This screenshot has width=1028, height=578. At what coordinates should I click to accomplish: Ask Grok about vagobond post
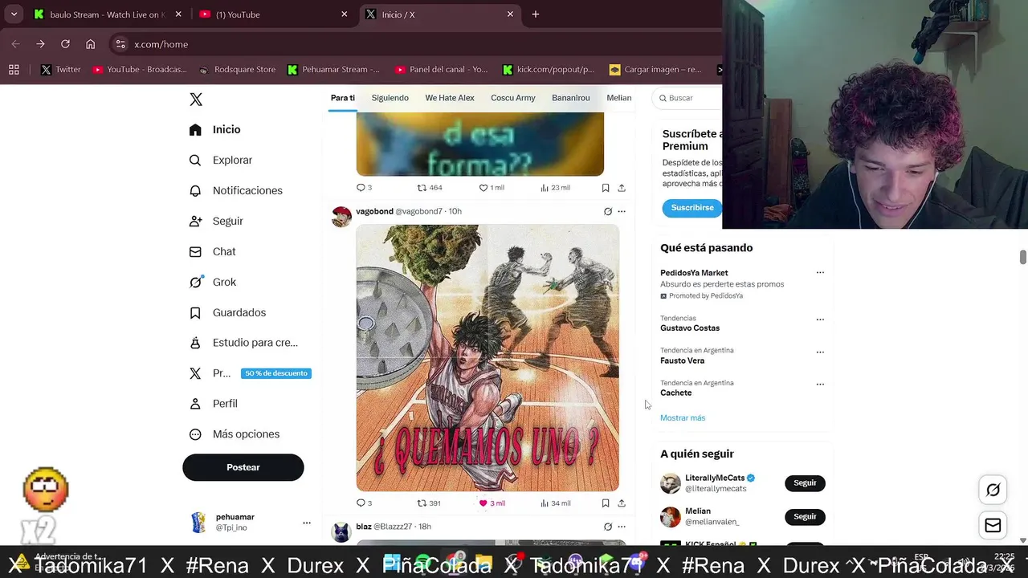(608, 211)
